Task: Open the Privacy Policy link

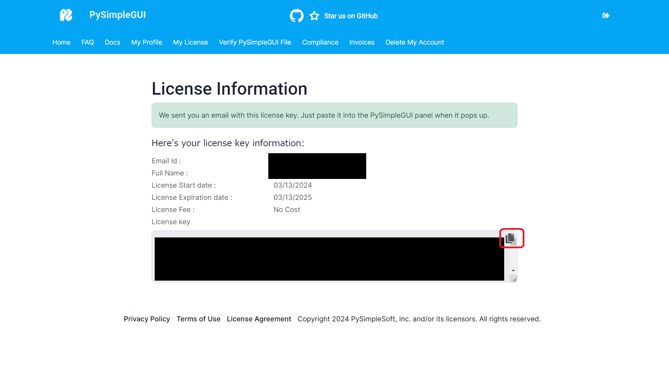Action: [x=147, y=319]
